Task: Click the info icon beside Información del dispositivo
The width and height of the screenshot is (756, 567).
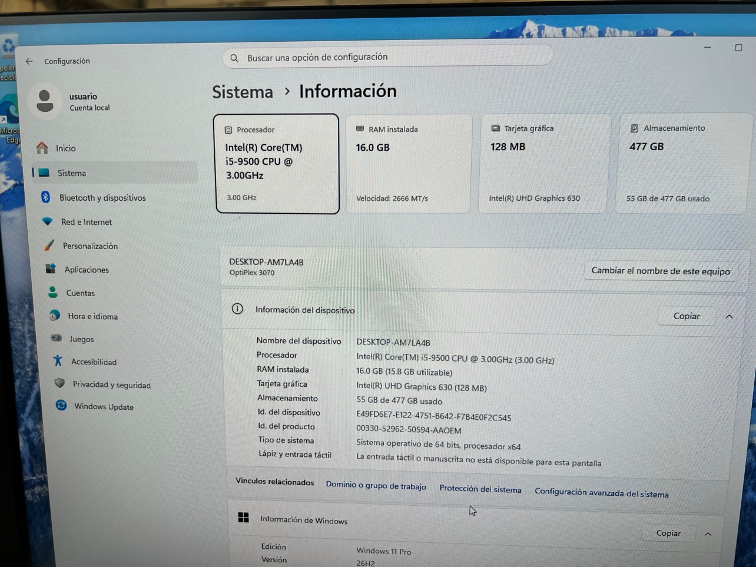Action: [237, 309]
